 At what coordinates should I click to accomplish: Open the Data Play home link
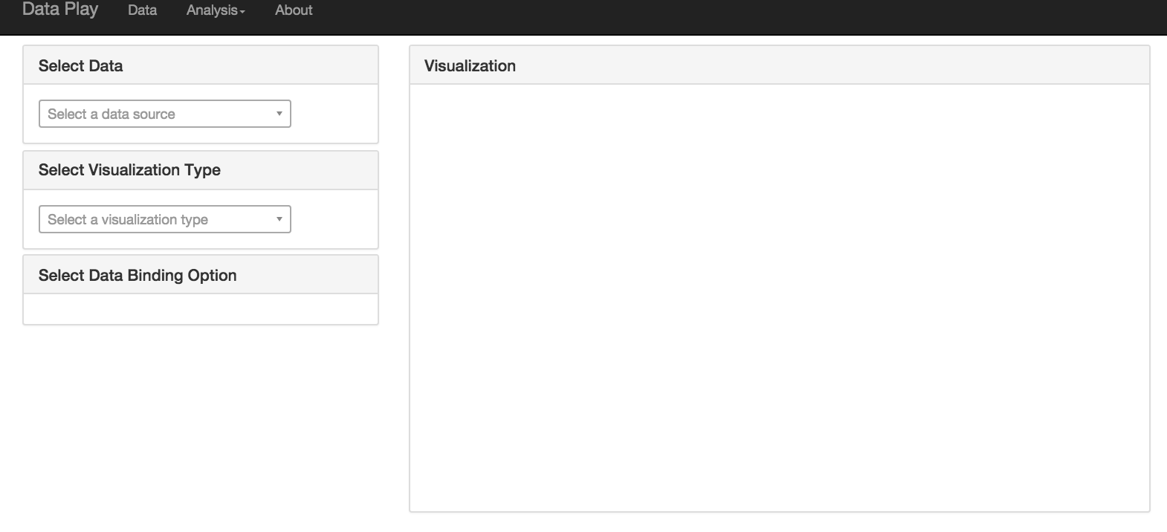point(60,10)
